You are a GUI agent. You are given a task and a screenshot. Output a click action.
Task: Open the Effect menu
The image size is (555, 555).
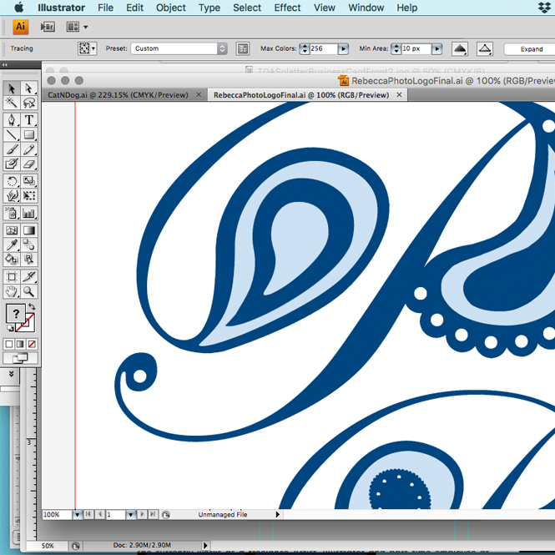click(x=287, y=8)
